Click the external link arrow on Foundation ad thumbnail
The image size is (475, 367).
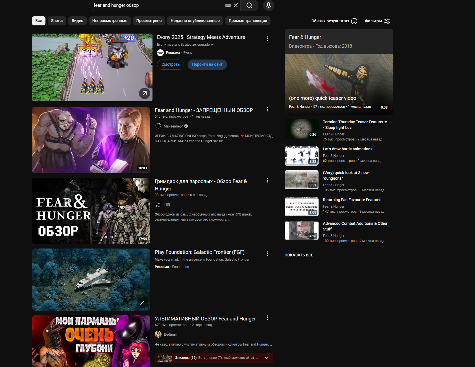point(142,303)
